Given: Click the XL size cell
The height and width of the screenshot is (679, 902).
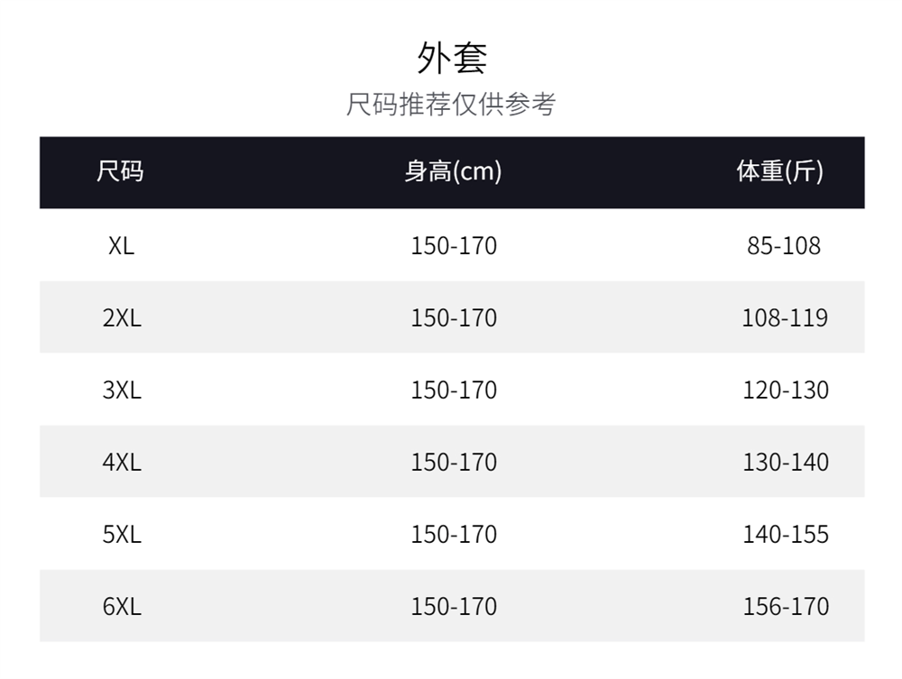Looking at the screenshot, I should point(121,245).
